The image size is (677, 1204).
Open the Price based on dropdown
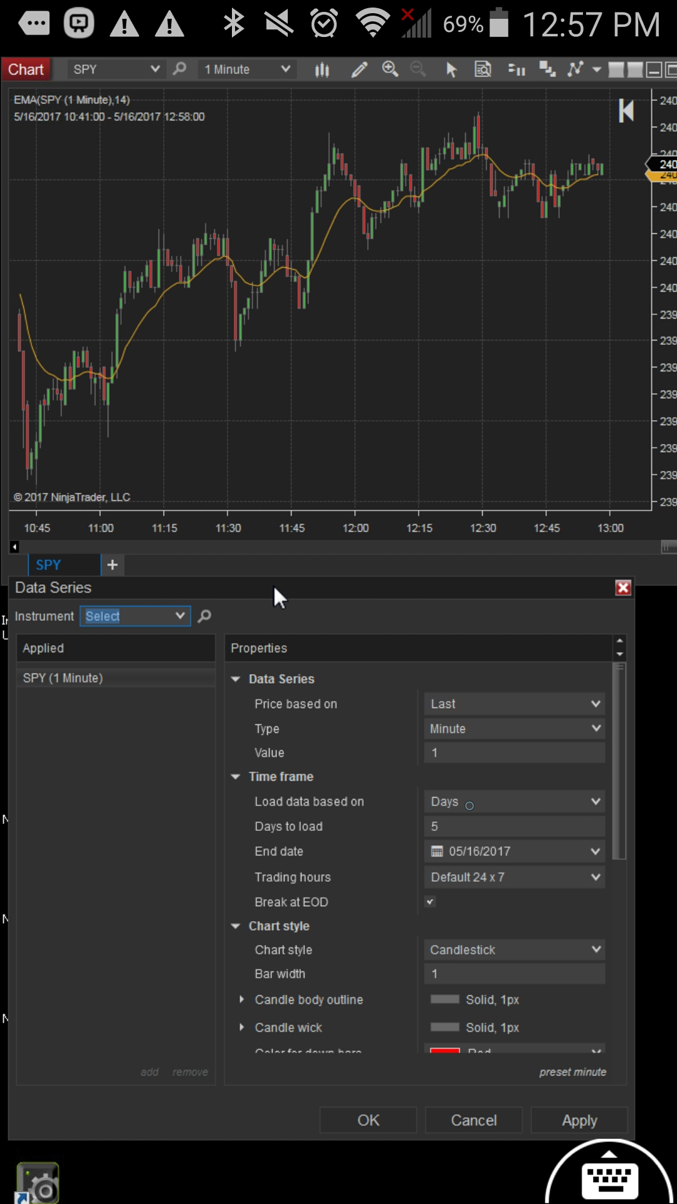[x=515, y=704]
